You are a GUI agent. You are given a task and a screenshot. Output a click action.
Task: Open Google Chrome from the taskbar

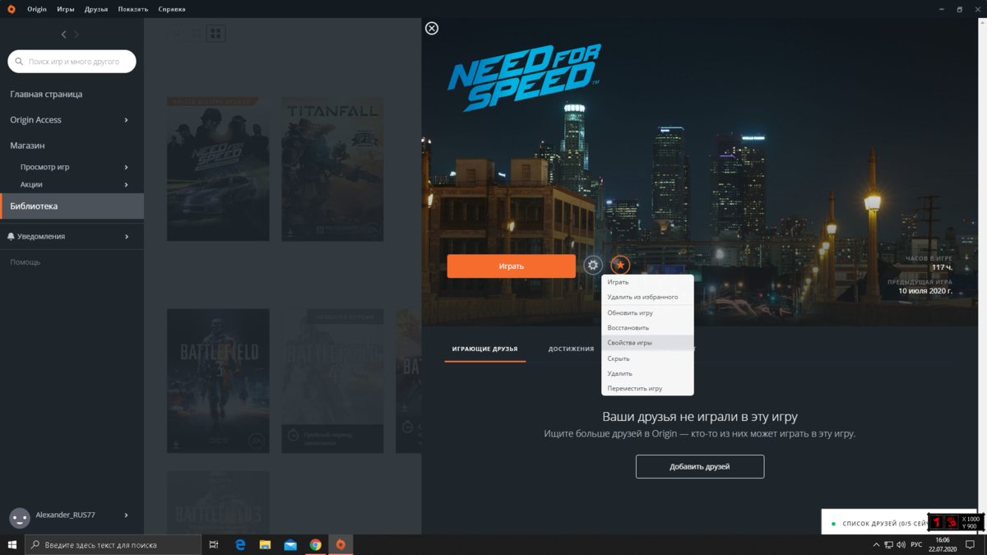click(316, 544)
